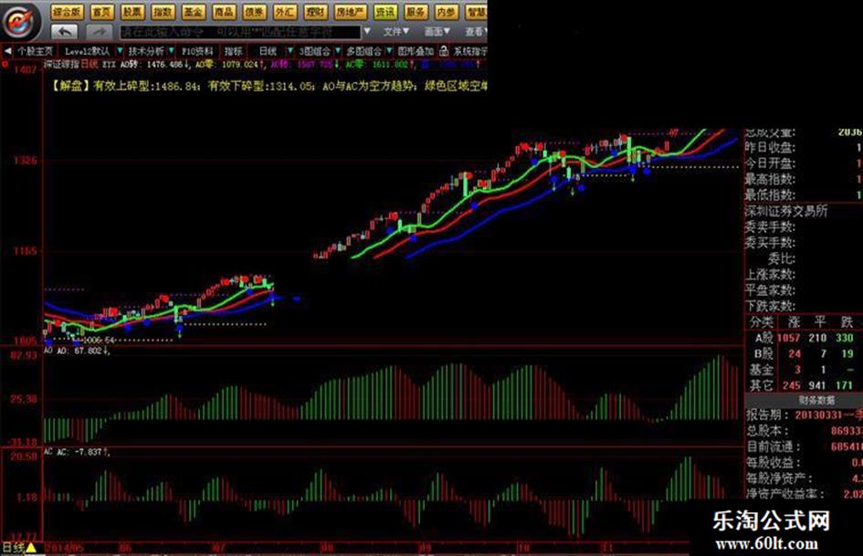Click the A股 row in category table
This screenshot has height=556, width=863.
coord(805,338)
